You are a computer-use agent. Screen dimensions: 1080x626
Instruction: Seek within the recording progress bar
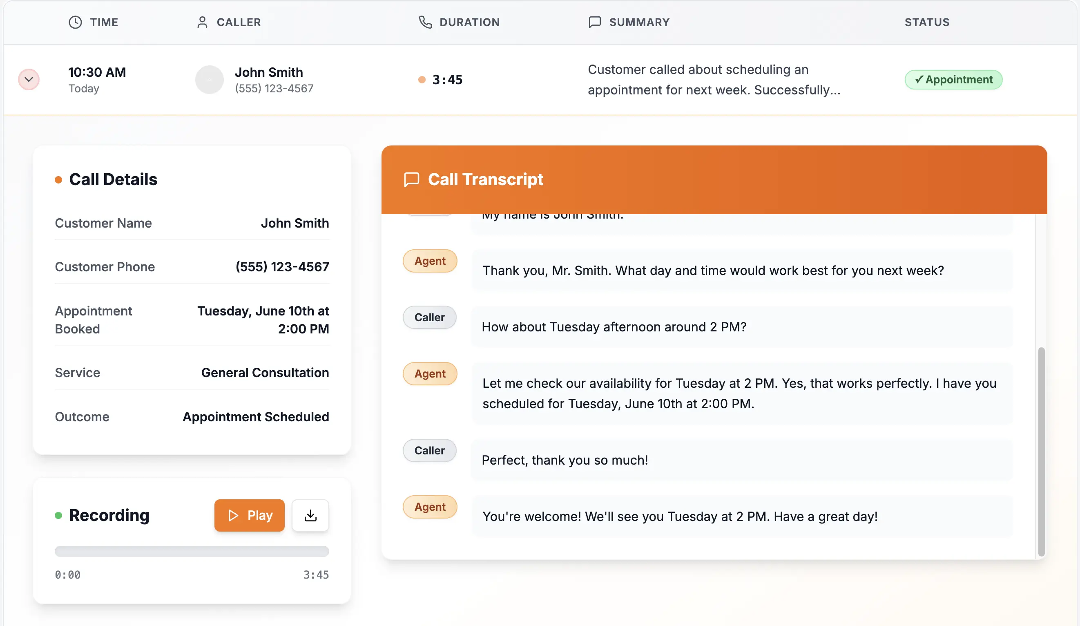[192, 551]
